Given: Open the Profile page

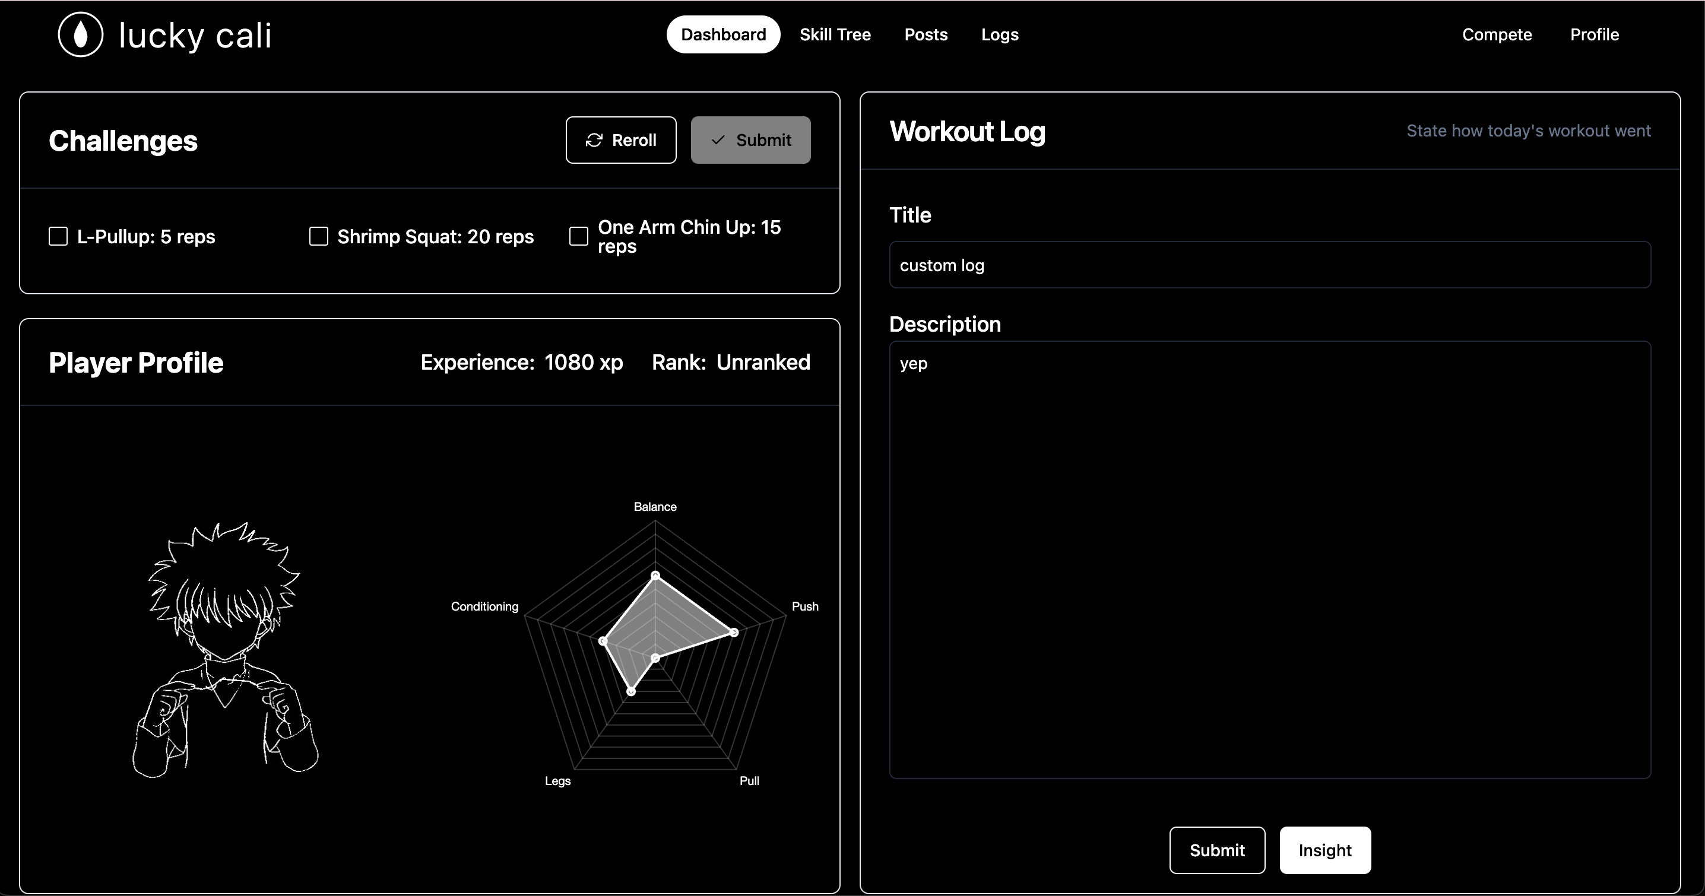Looking at the screenshot, I should coord(1595,34).
